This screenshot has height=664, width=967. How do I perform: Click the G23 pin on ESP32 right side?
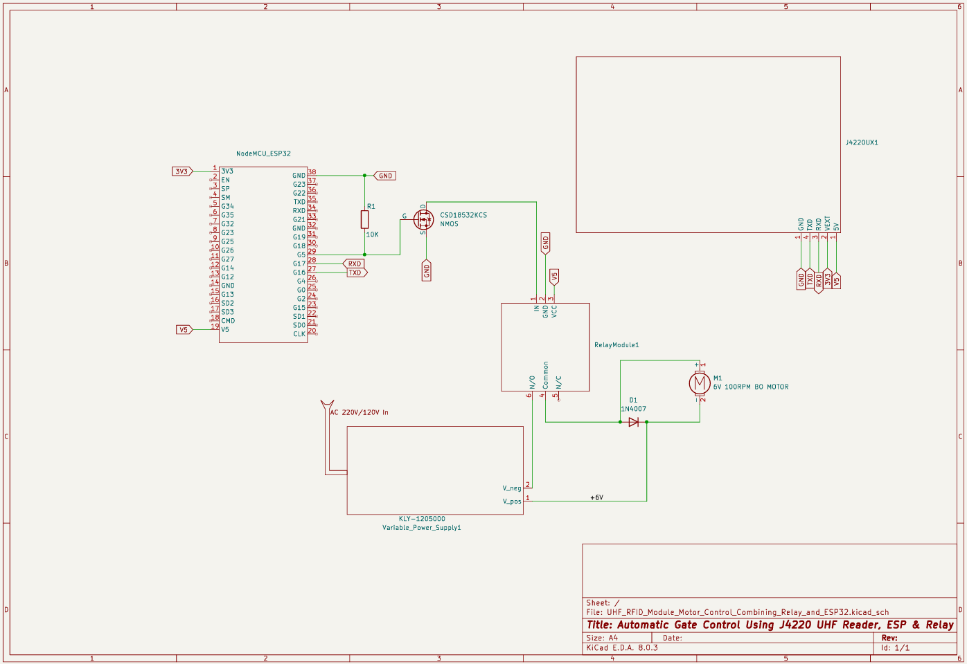299,185
